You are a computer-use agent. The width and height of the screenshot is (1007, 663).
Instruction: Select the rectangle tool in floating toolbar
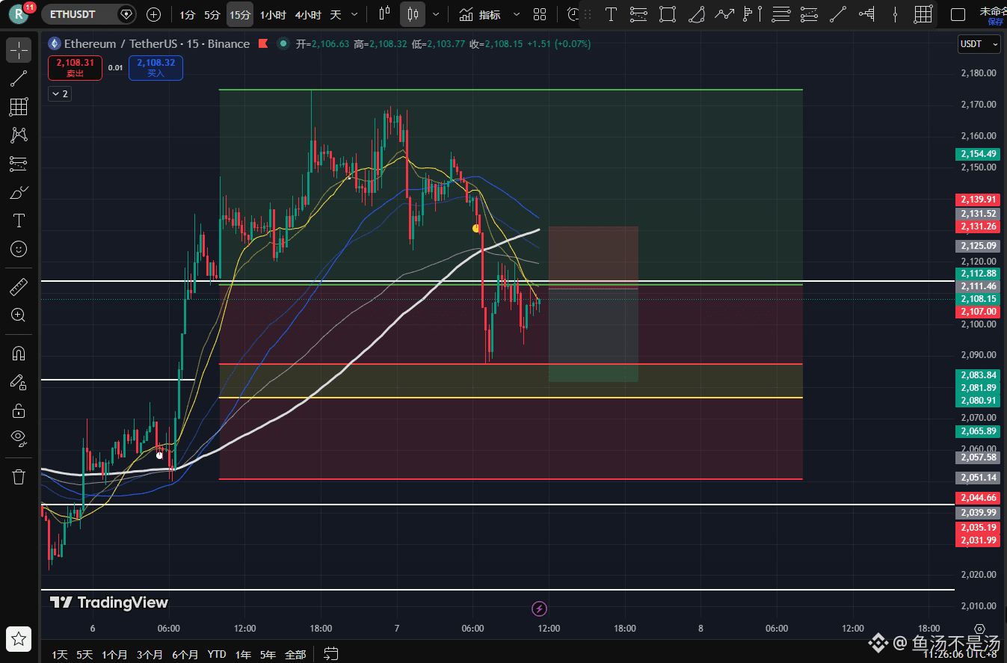(668, 14)
